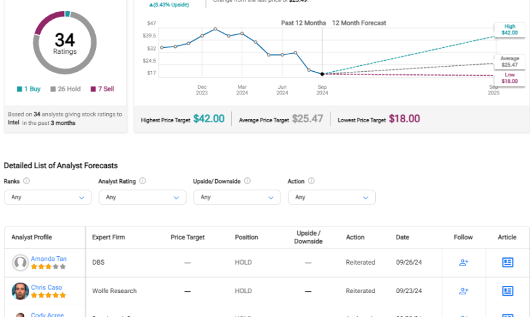
Task: Click Amanda Tan's avatar thumbnail
Action: pos(20,263)
